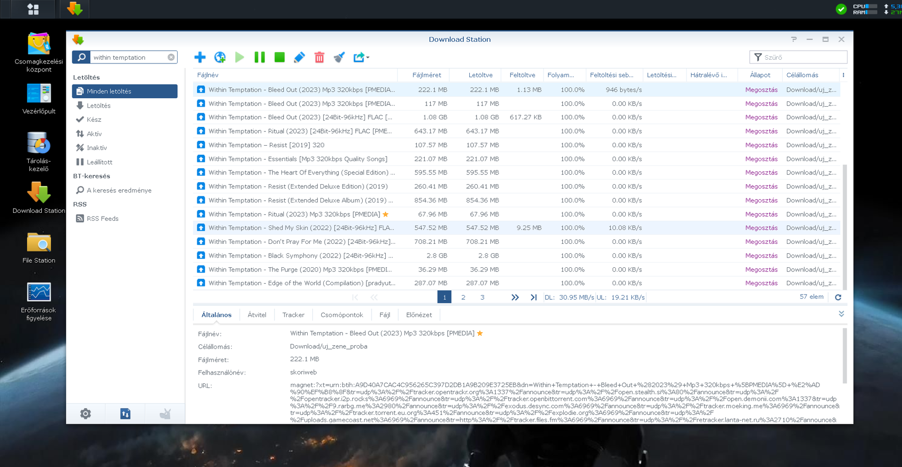The image size is (902, 467).
Task: Clear the search field text
Action: coord(171,57)
